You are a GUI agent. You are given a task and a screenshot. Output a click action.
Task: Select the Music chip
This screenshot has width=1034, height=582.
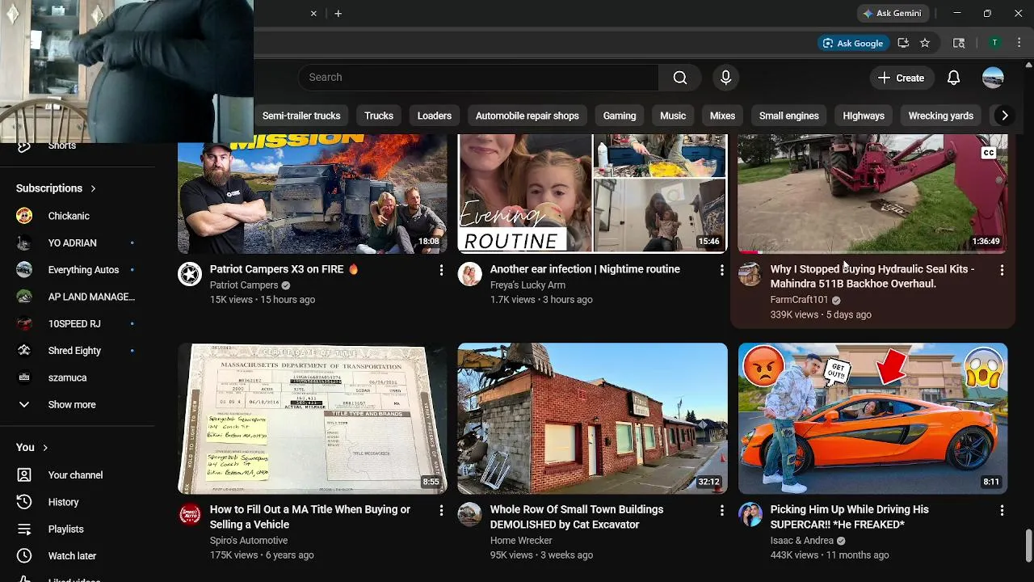coord(673,116)
